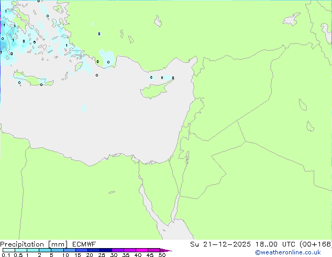Click the 'Precipitation [mm]' title text
Image resolution: width=332 pixels, height=257 pixels.
click(x=34, y=244)
